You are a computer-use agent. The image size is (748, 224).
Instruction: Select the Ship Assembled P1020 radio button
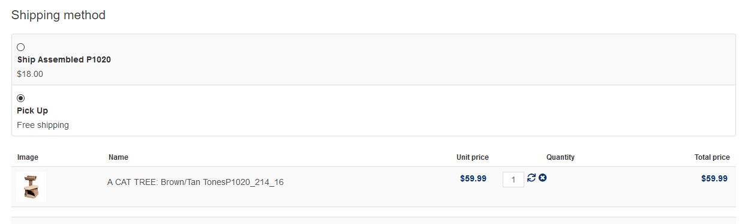21,47
